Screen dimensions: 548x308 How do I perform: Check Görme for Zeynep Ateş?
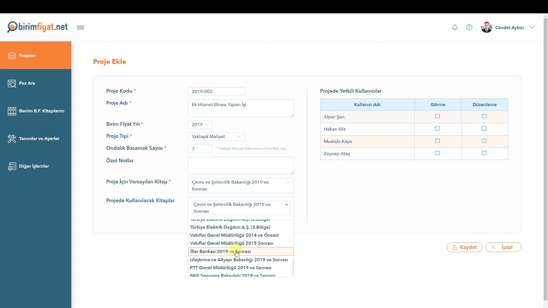click(x=437, y=153)
